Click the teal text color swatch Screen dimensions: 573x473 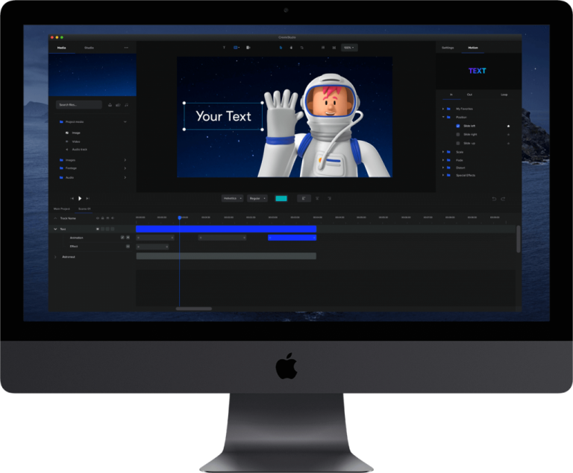pos(281,199)
